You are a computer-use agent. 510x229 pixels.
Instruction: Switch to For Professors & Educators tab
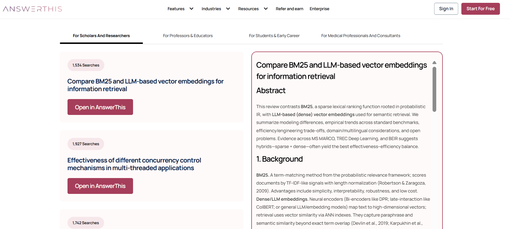[x=188, y=36]
